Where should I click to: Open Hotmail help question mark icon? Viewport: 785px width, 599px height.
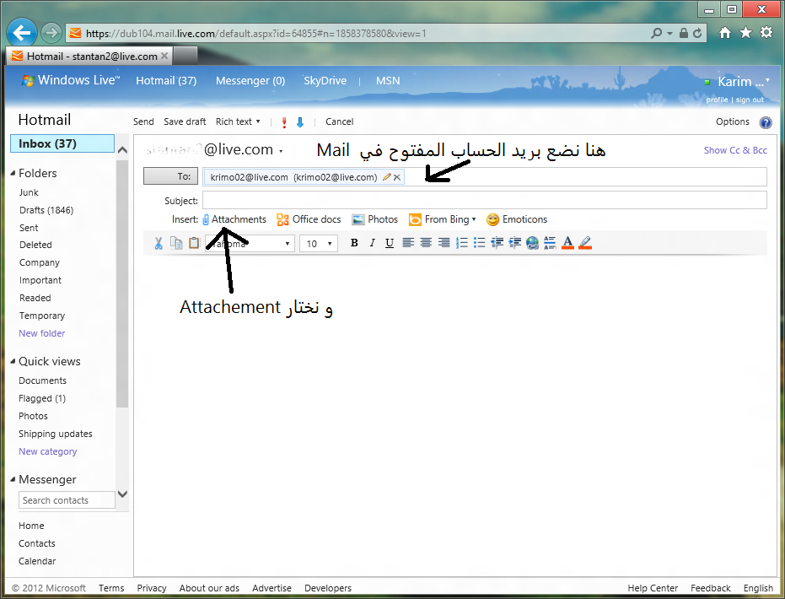766,122
